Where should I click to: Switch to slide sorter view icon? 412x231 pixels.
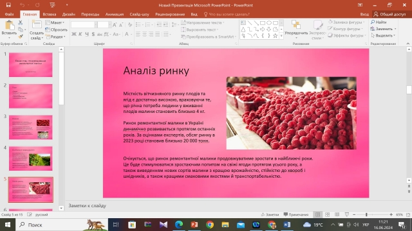click(328, 214)
